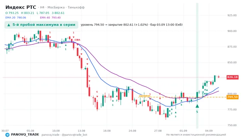
Task: Click the EMA 20 value 790.06 legend
Action: (16, 18)
